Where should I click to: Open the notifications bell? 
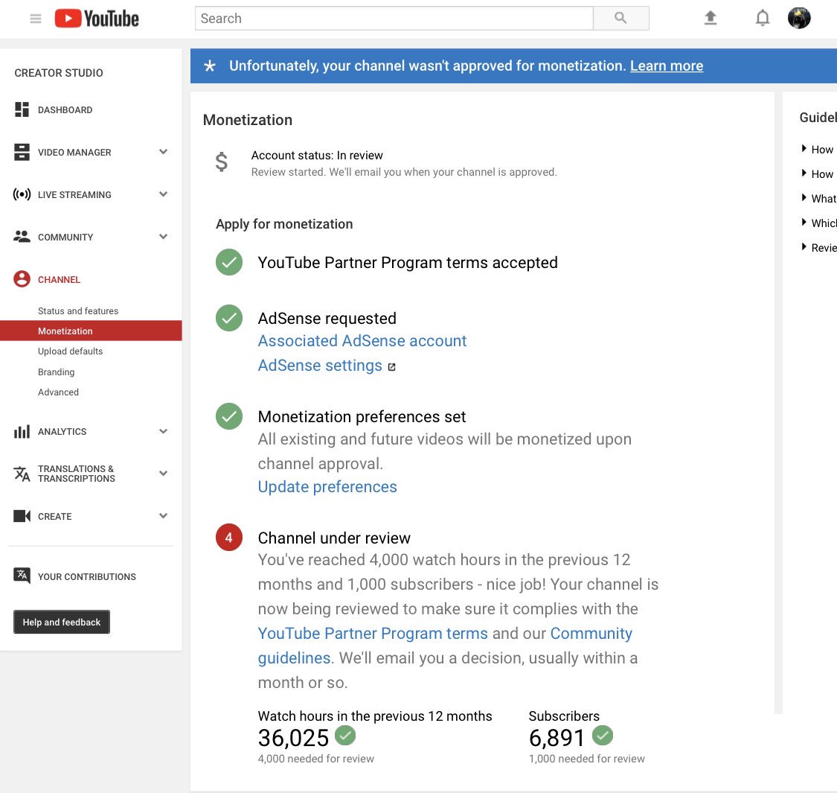(763, 18)
